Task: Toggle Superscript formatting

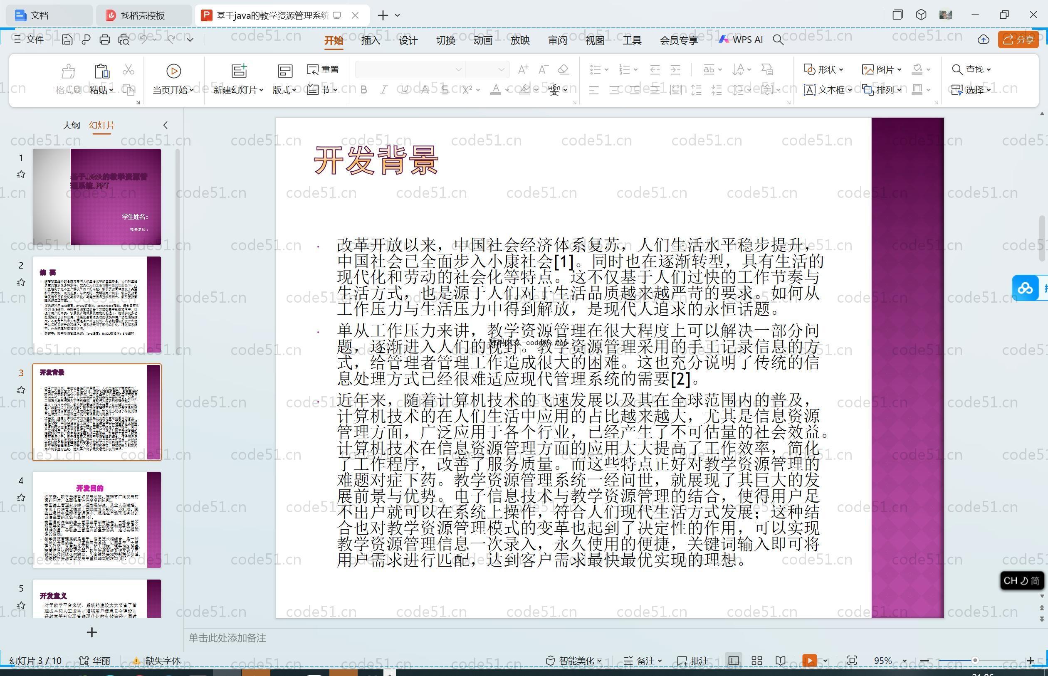Action: click(467, 90)
